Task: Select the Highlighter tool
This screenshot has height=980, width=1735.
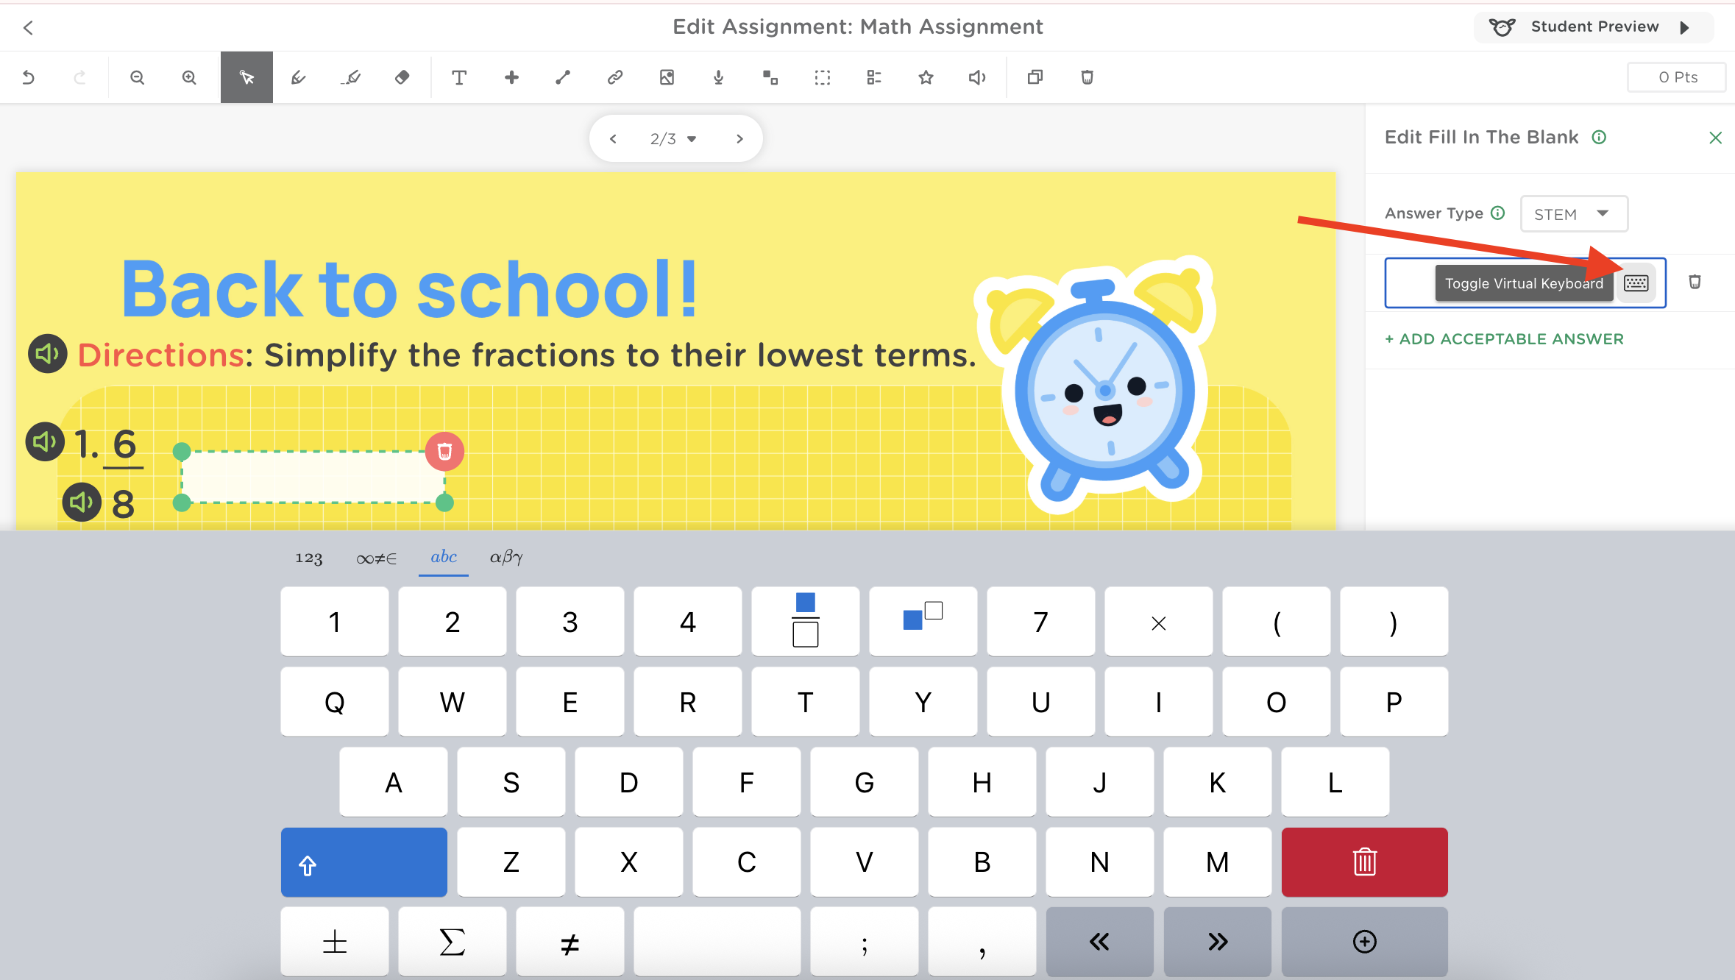Action: [x=351, y=77]
